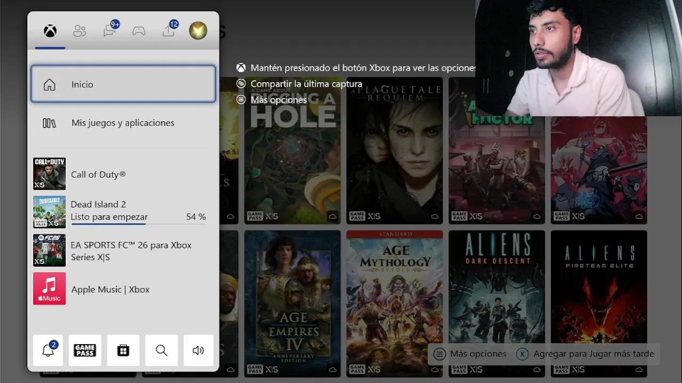Click the Call of Duty cover thumbnail
Image resolution: width=682 pixels, height=383 pixels.
(50, 174)
